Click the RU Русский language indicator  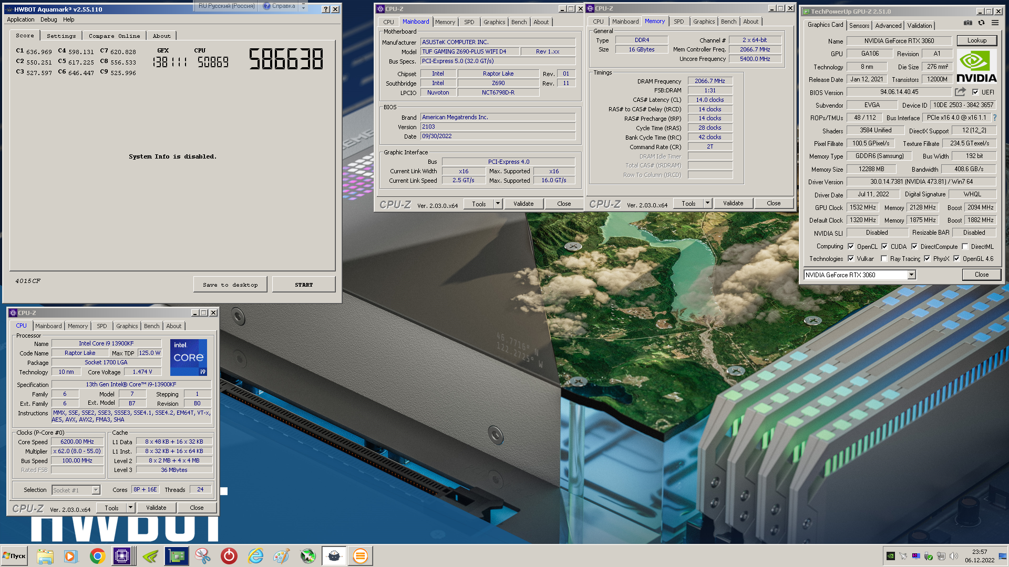pyautogui.click(x=226, y=6)
